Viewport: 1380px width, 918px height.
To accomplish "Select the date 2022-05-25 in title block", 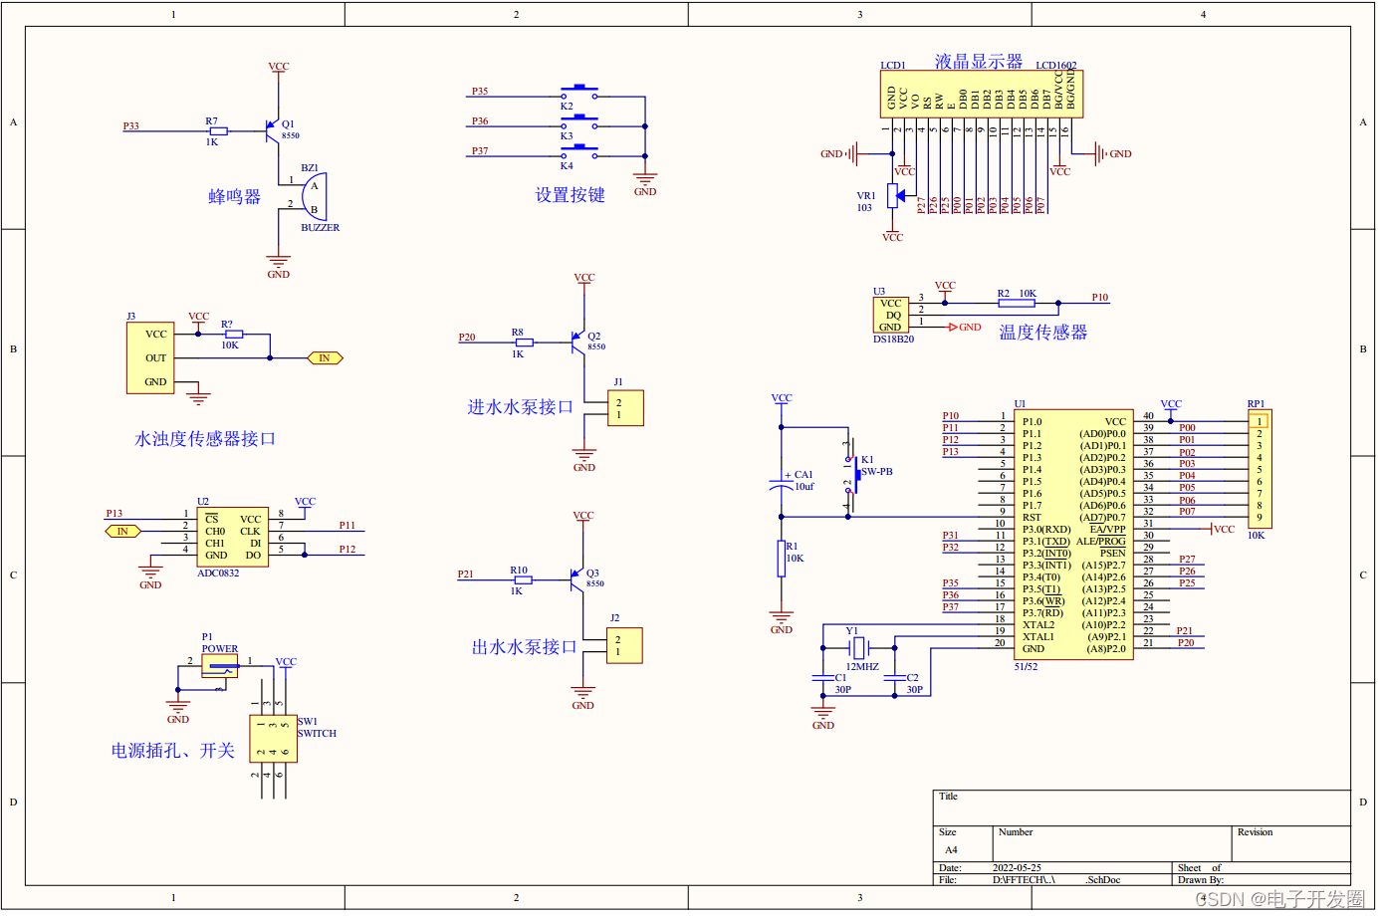I will (x=1017, y=867).
